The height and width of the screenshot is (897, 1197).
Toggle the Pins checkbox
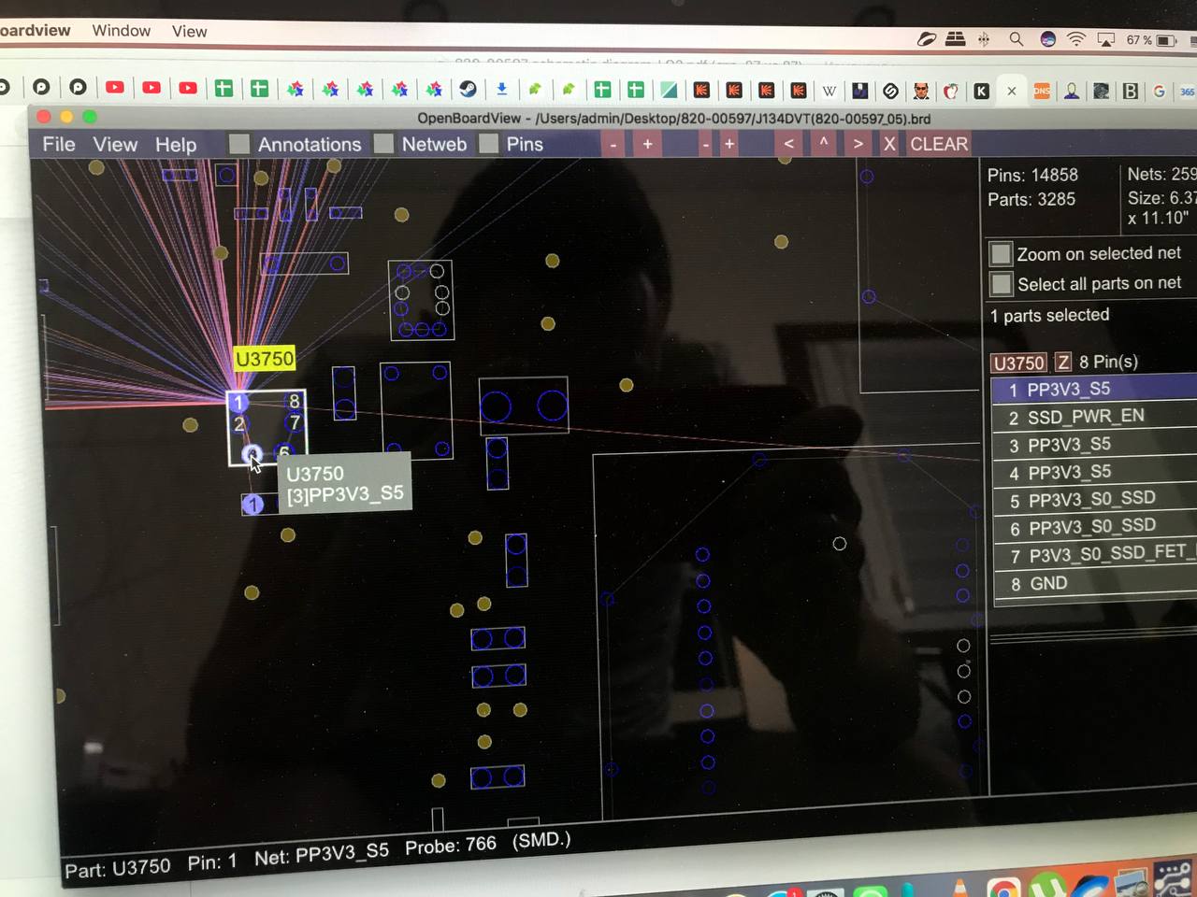(x=488, y=144)
